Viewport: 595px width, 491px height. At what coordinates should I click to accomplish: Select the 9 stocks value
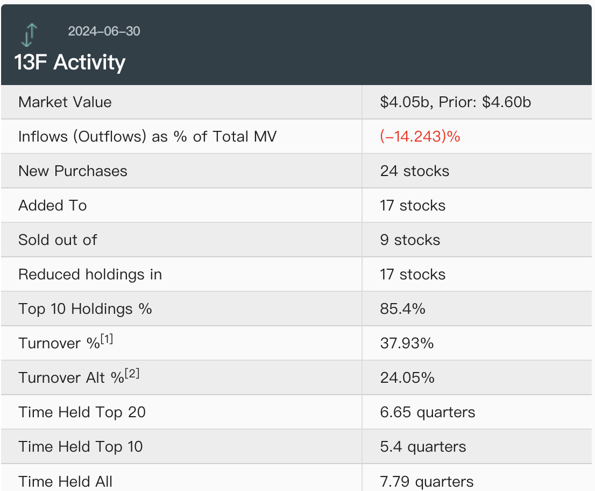410,240
